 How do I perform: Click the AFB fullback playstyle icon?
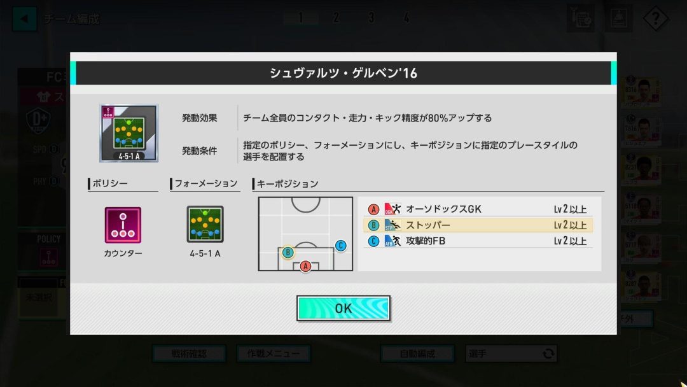click(x=392, y=241)
